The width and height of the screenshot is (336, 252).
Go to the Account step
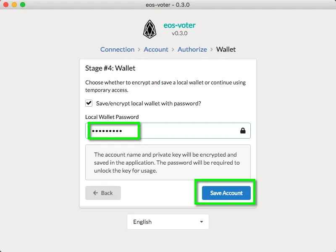coord(156,50)
